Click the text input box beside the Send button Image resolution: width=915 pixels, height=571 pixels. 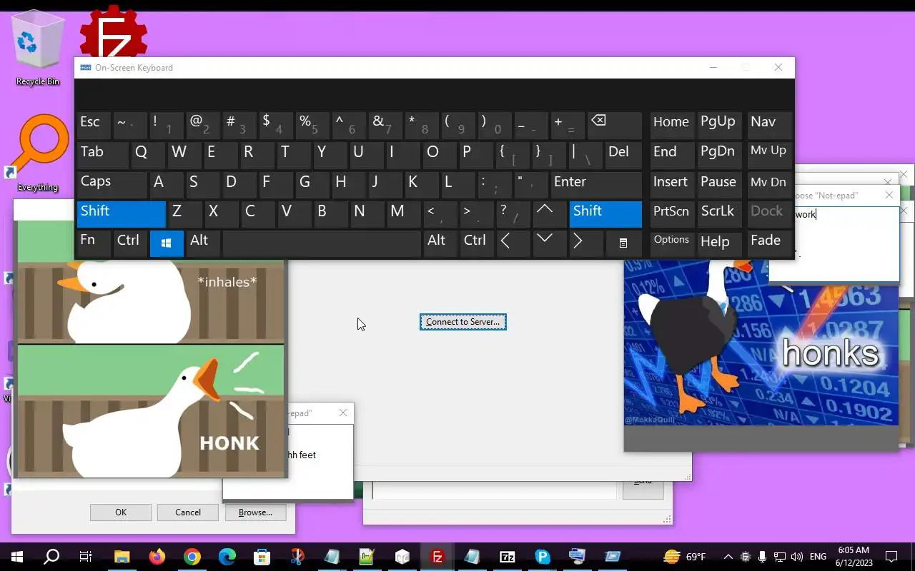click(x=494, y=490)
